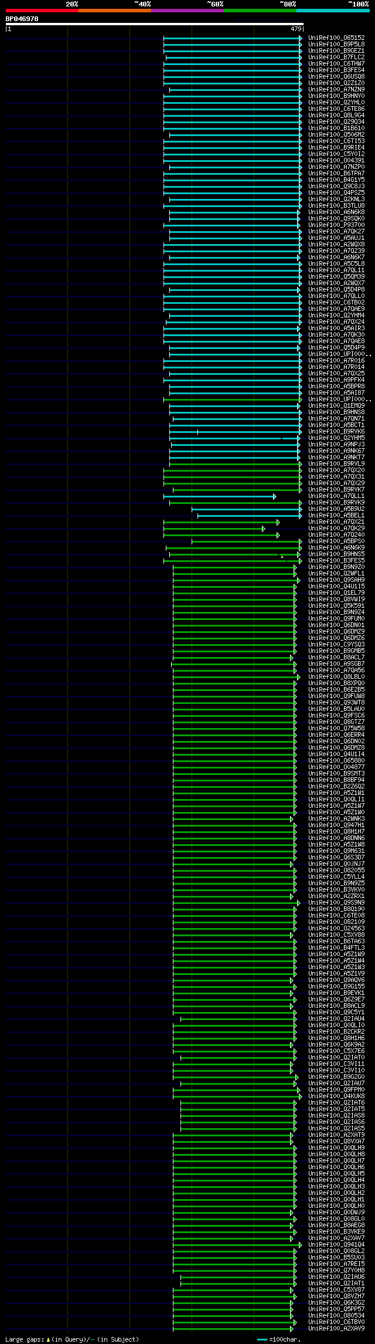Open hit UniRef100_B4G1Y5
Screen dimensions: 375x1344
click(x=336, y=180)
